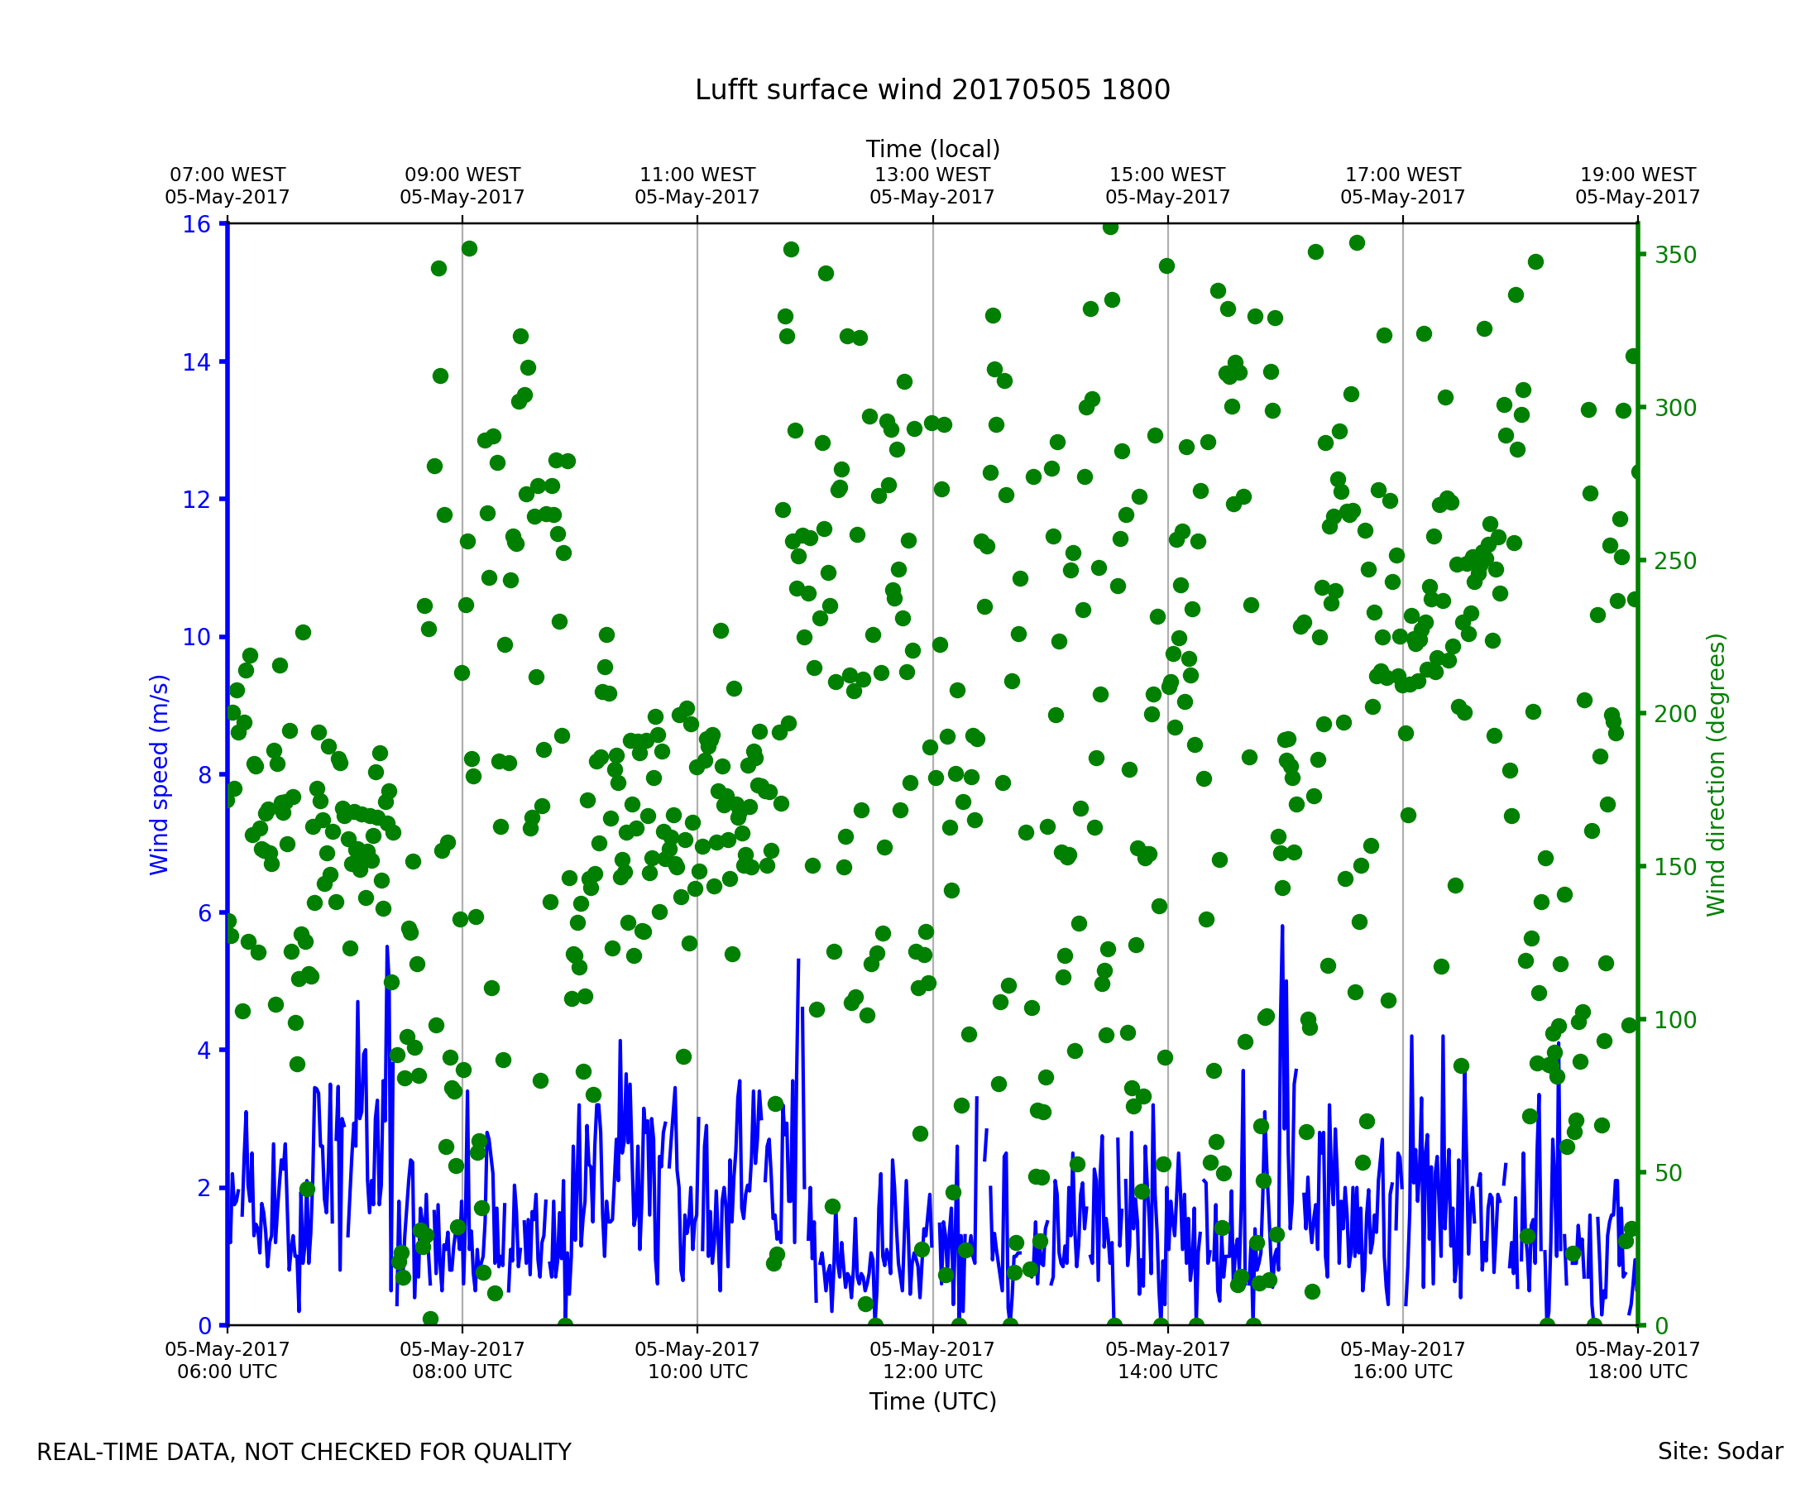Click the 17:00 WEST top tick label
This screenshot has width=1820, height=1489.
pos(1402,186)
